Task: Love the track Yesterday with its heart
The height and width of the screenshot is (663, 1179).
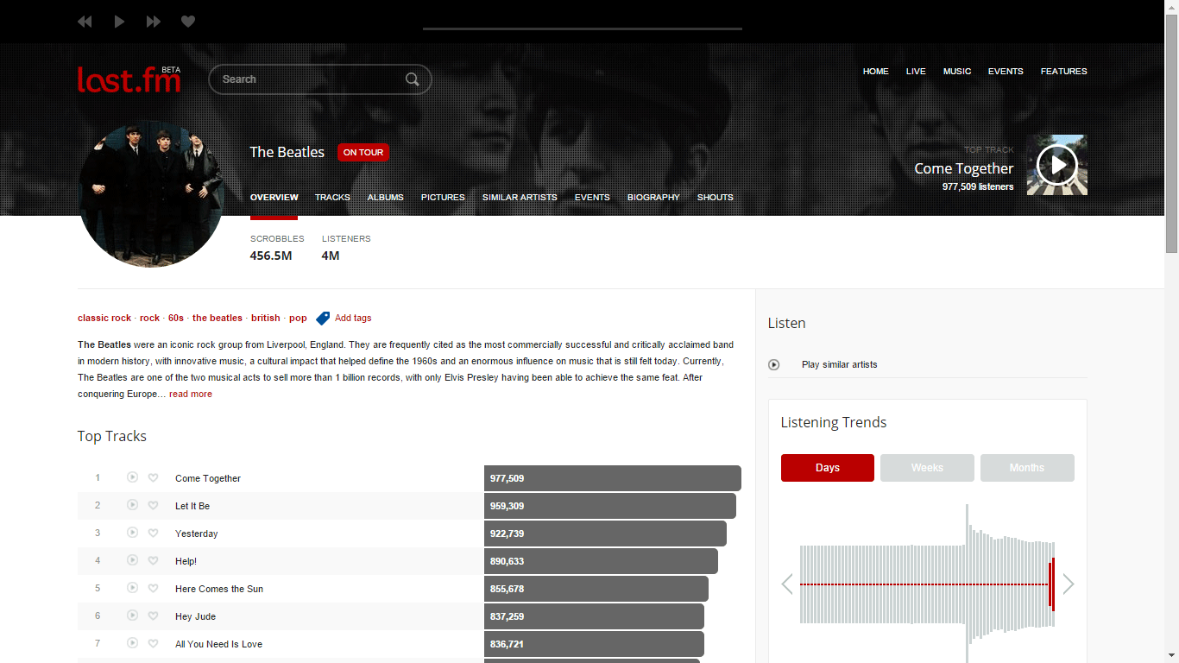Action: [154, 533]
